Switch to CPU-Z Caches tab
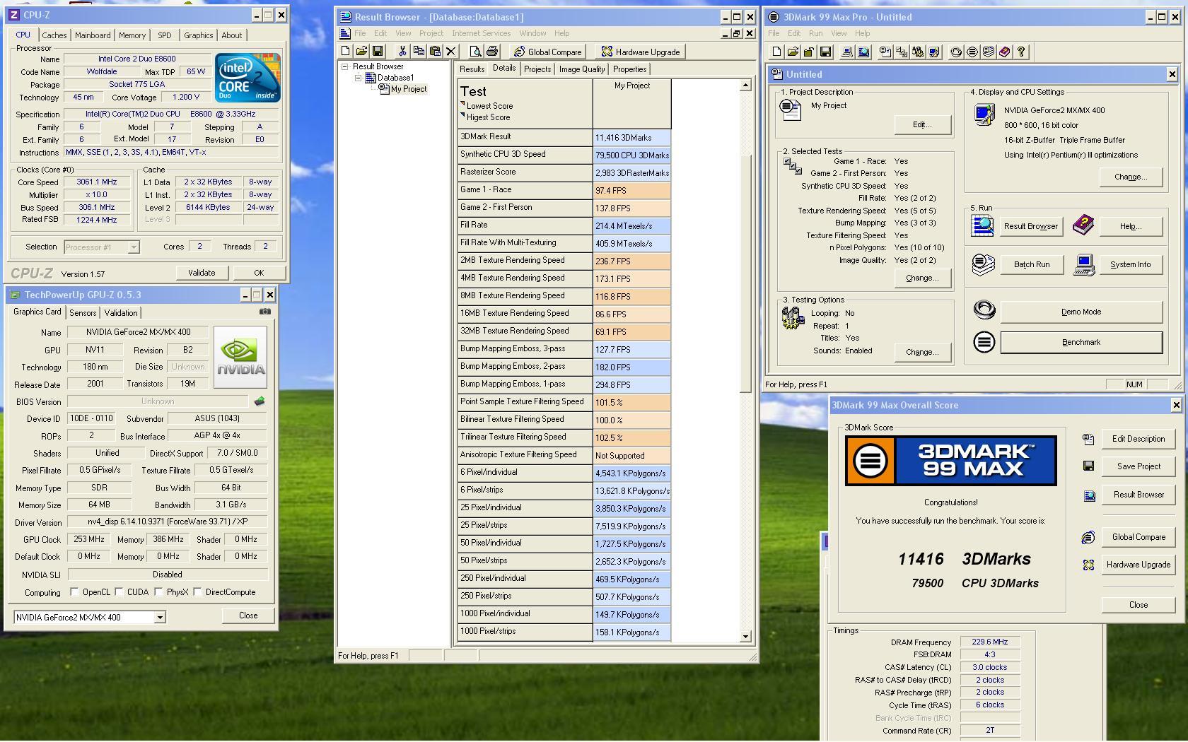Screen dimensions: 1188x742 [54, 35]
